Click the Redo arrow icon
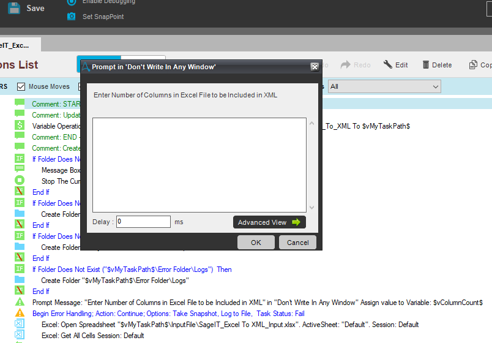The height and width of the screenshot is (343, 492). pos(346,65)
